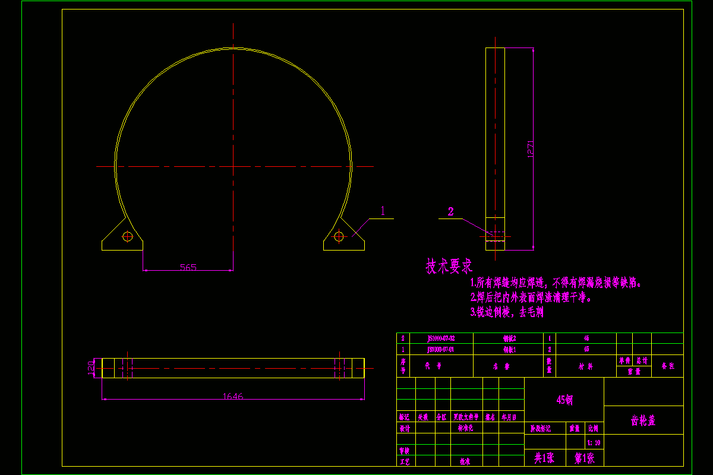Click the 工艺 label in title block
The image size is (713, 475).
(x=405, y=461)
